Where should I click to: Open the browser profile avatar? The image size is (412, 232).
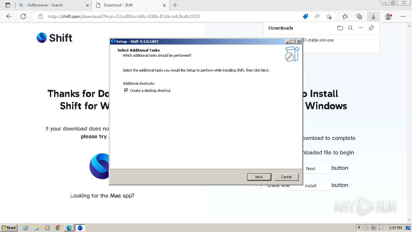pos(389,16)
